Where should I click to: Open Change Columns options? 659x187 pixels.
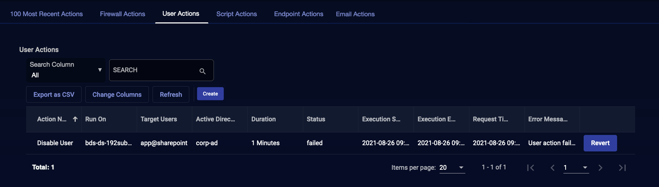tap(117, 95)
